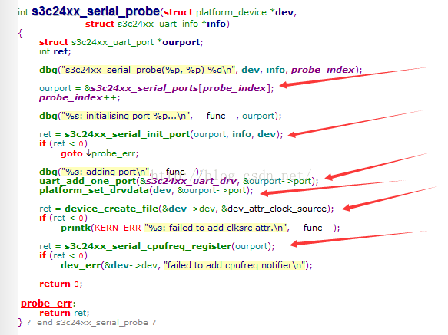Click the probe_index argument in first dbg call
The height and width of the screenshot is (335, 448).
[x=323, y=70]
